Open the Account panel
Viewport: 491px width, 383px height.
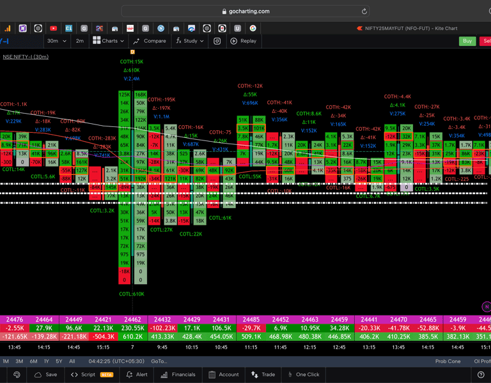pos(224,375)
